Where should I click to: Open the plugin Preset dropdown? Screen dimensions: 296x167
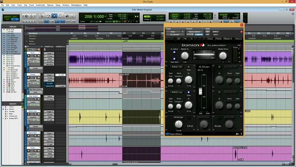coord(195,32)
